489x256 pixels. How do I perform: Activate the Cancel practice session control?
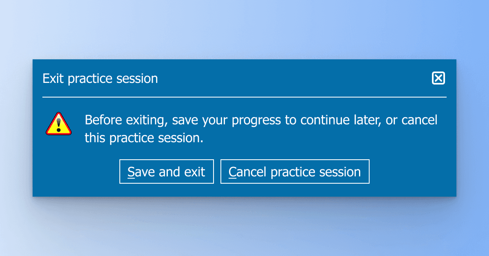(295, 171)
